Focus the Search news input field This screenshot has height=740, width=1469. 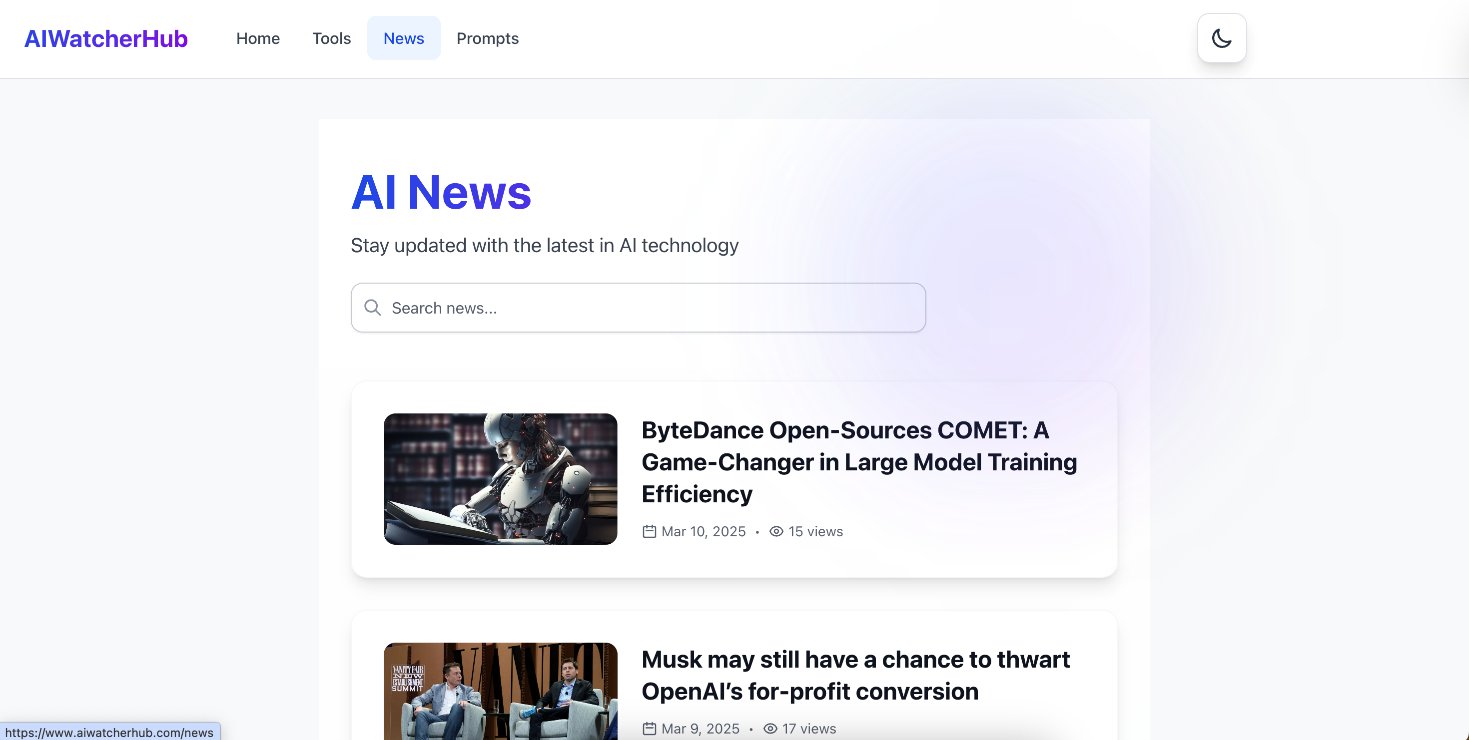pyautogui.click(x=638, y=308)
